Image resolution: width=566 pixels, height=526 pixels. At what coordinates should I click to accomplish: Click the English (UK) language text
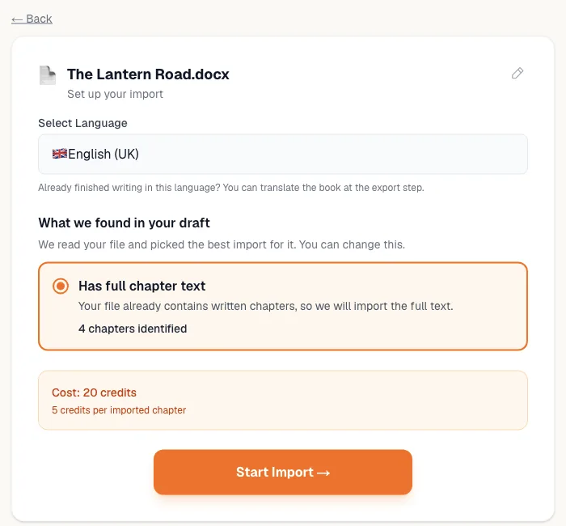(x=103, y=155)
